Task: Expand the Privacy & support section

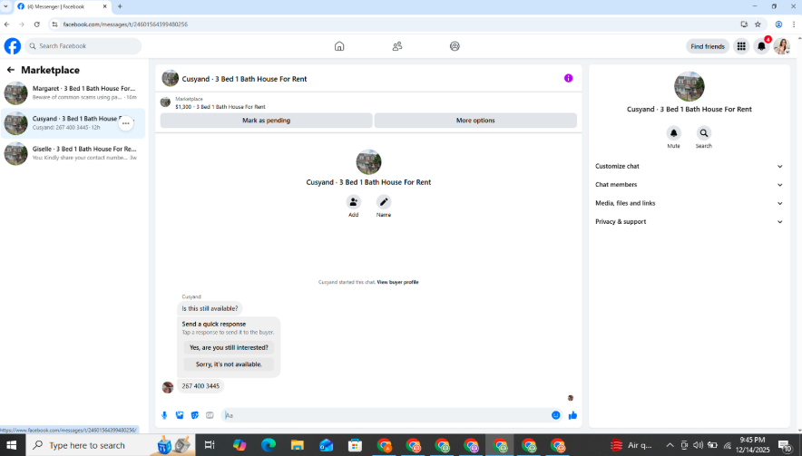Action: click(689, 221)
